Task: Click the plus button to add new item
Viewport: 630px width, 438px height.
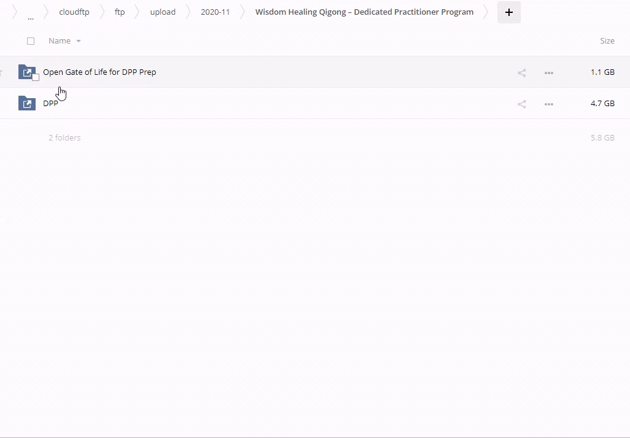Action: point(508,12)
